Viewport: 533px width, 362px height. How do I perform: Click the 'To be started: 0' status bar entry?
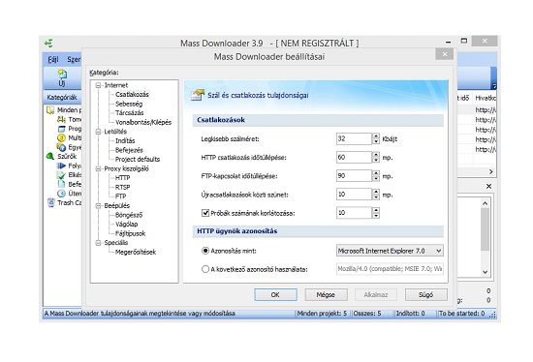click(462, 314)
